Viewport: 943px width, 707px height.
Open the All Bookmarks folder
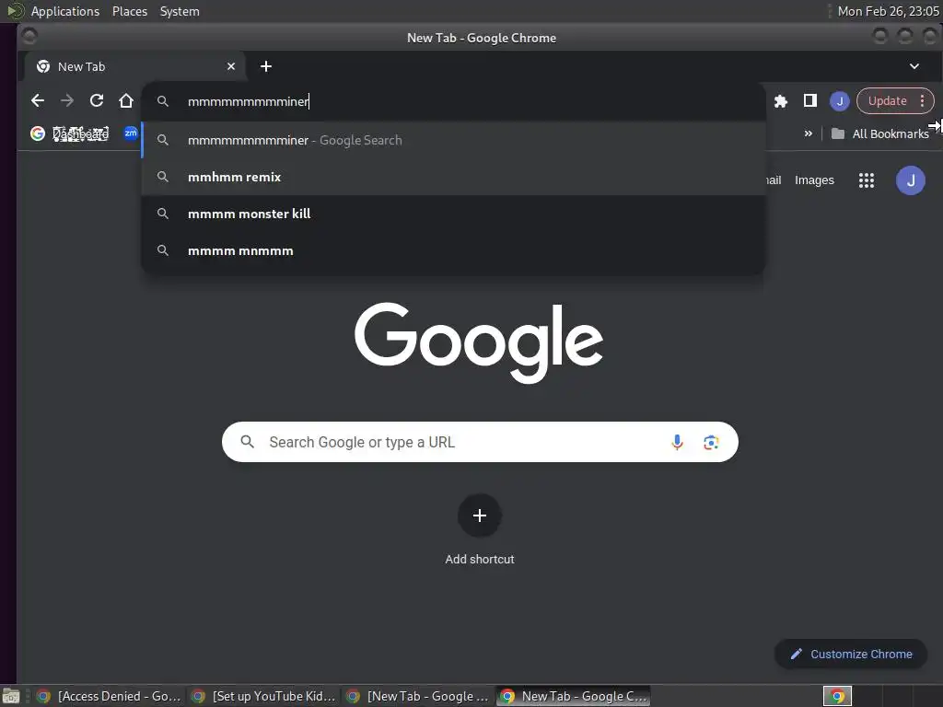point(879,133)
